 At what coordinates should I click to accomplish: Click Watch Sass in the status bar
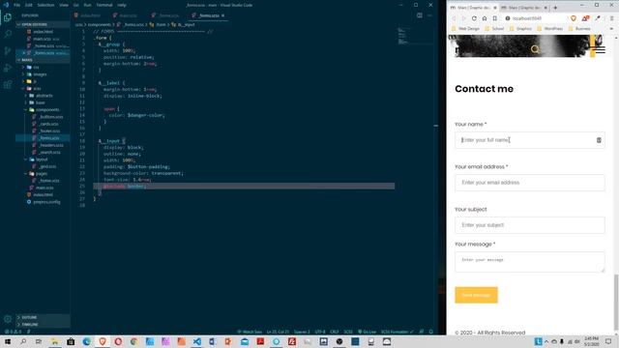click(x=250, y=332)
